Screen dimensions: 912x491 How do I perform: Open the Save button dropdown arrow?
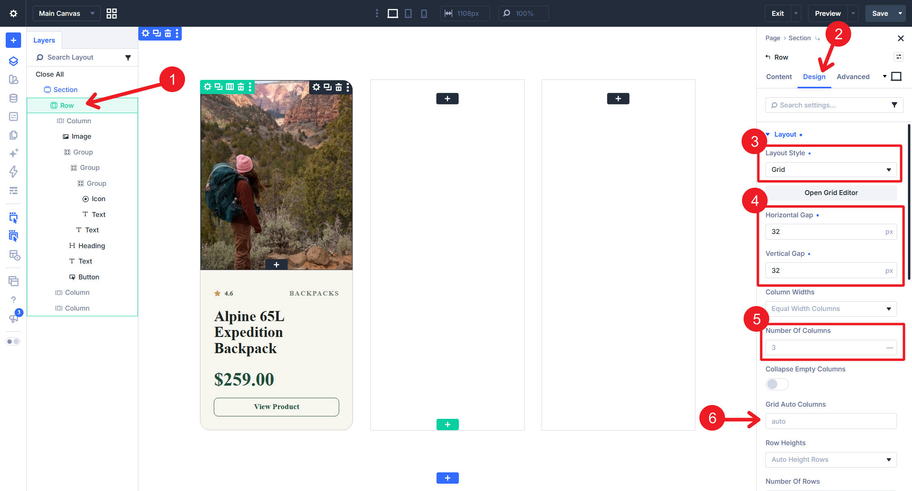pyautogui.click(x=900, y=13)
